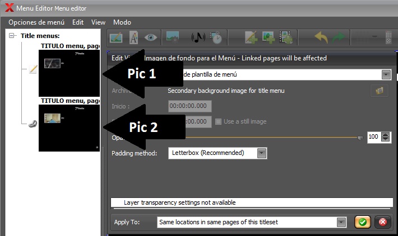
Task: Collapse the Title menus tree node
Action: point(12,35)
